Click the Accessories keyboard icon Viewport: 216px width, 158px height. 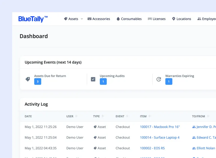click(89, 19)
